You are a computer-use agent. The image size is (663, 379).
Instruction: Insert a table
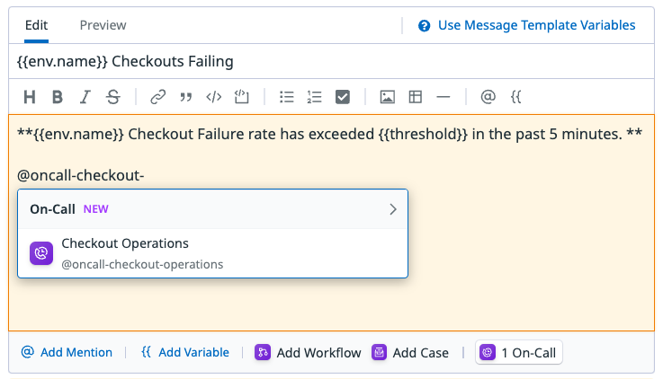click(416, 97)
